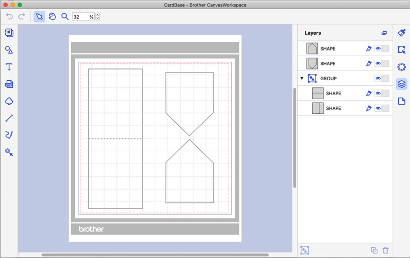Activate the freehand path drawing tool

9,135
